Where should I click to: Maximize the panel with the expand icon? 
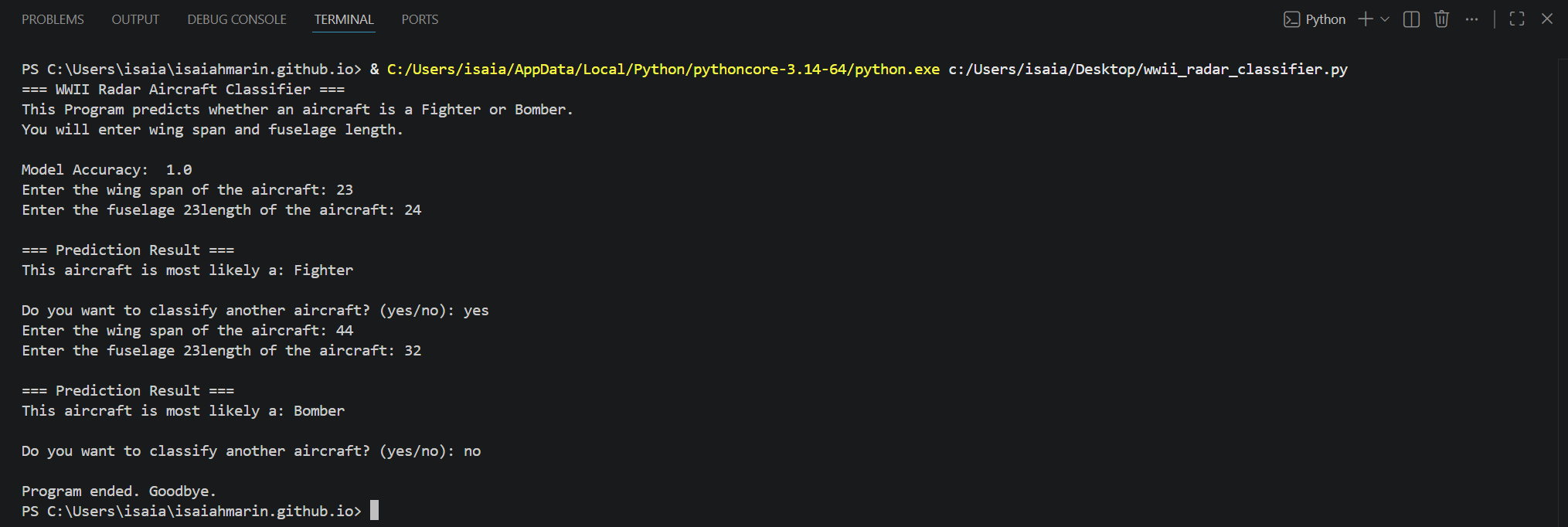tap(1515, 19)
